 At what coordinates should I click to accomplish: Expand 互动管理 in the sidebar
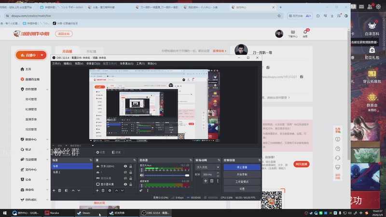point(47,160)
